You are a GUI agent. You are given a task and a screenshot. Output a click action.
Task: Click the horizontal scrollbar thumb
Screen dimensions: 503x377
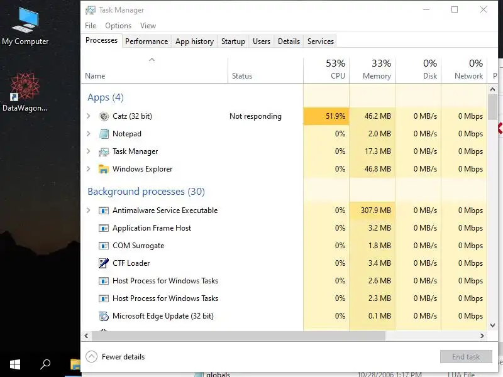click(x=238, y=336)
